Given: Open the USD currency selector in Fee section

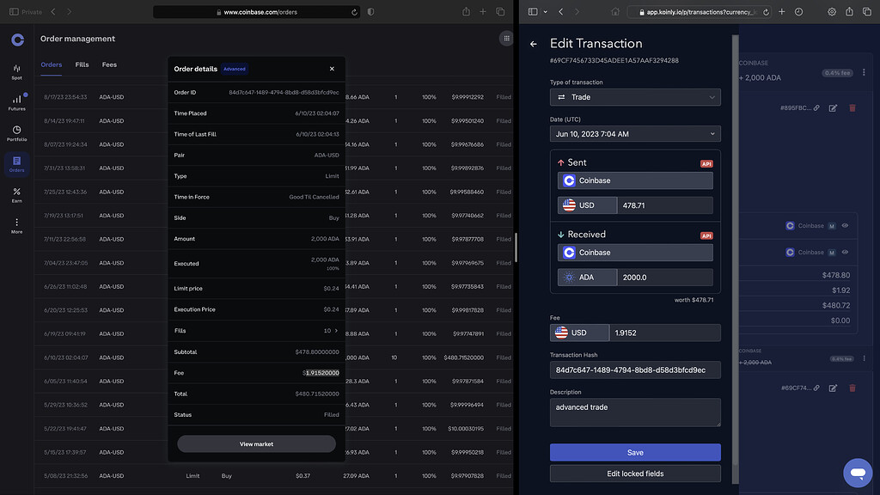Looking at the screenshot, I should (x=579, y=332).
